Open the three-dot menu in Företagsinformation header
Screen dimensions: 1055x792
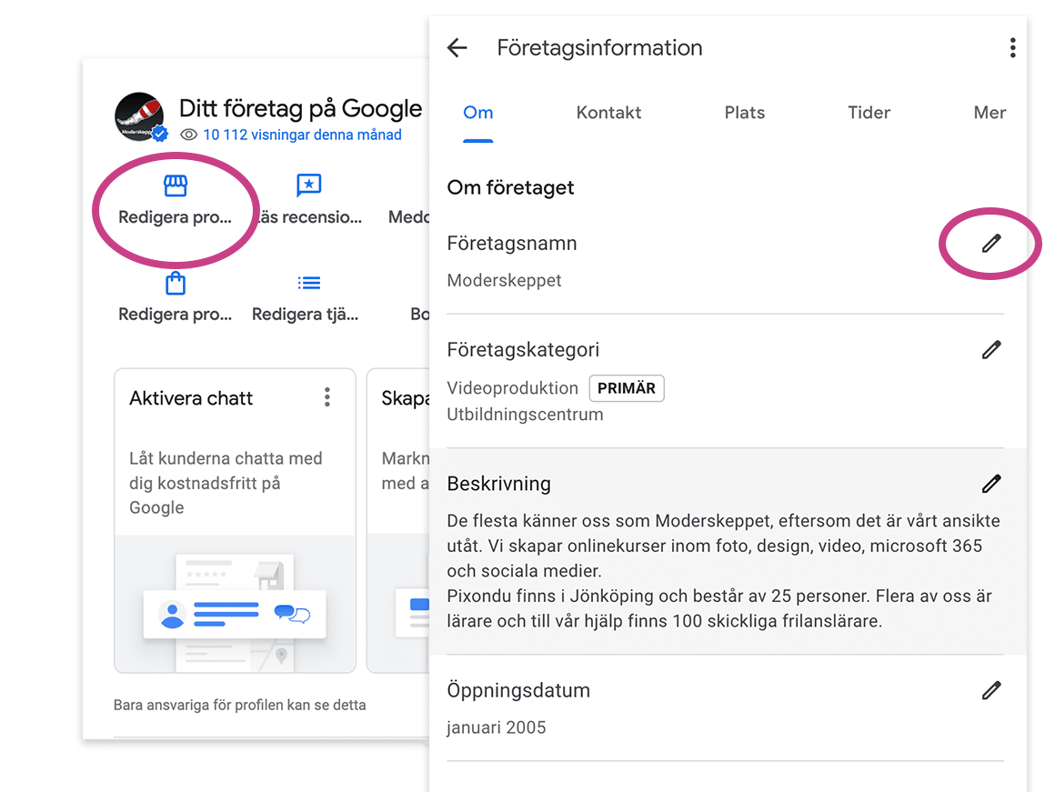coord(1012,48)
